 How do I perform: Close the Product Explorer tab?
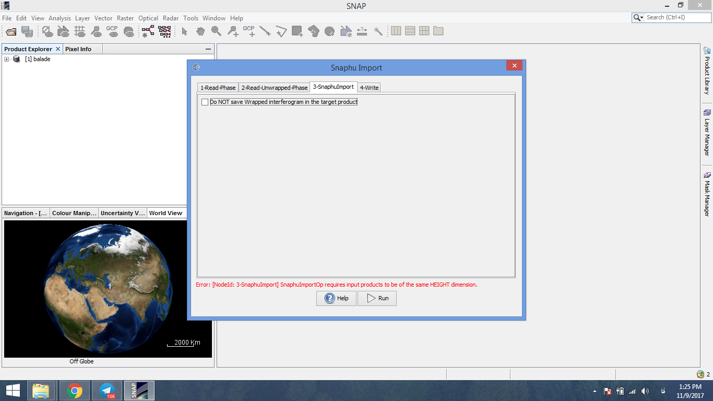click(x=58, y=49)
